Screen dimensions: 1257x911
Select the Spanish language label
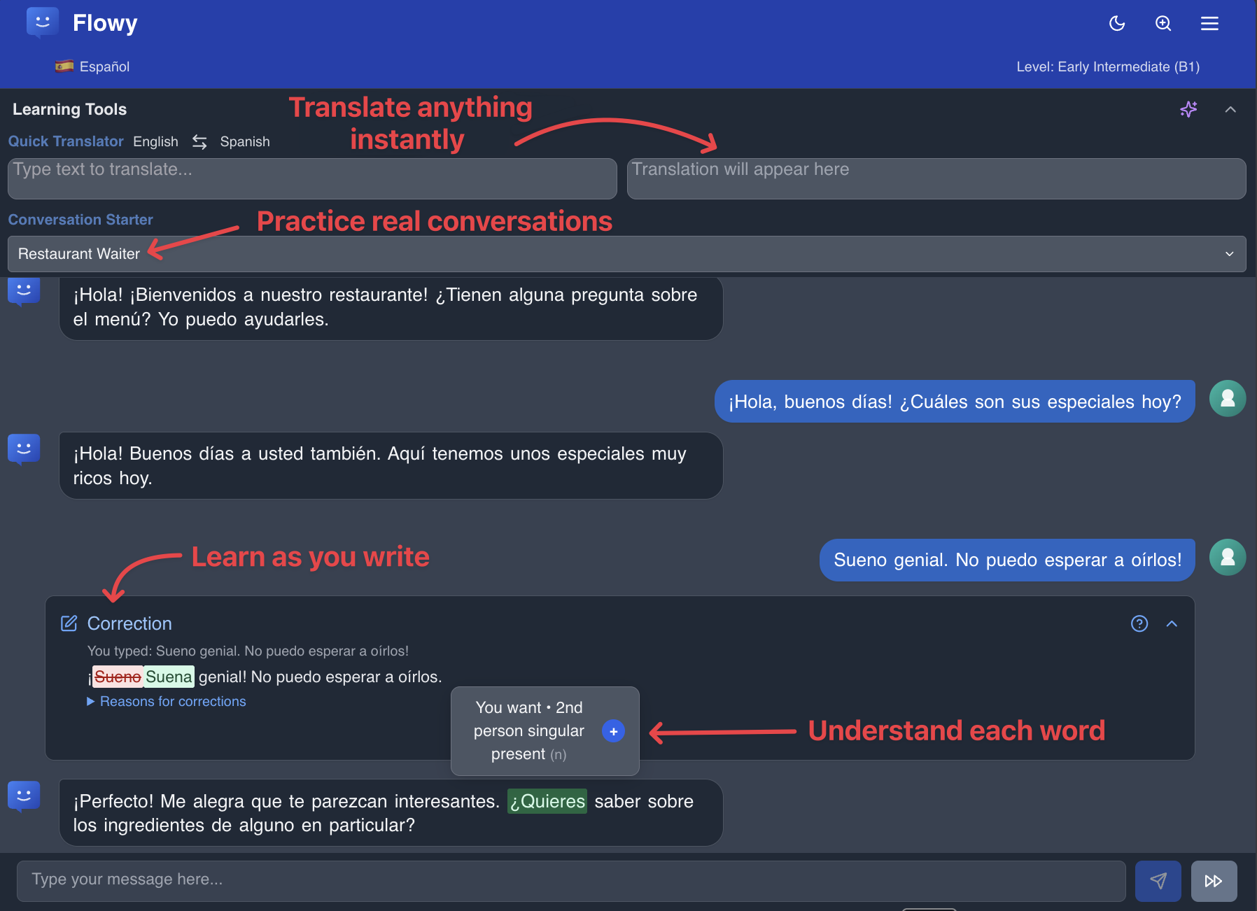[245, 142]
